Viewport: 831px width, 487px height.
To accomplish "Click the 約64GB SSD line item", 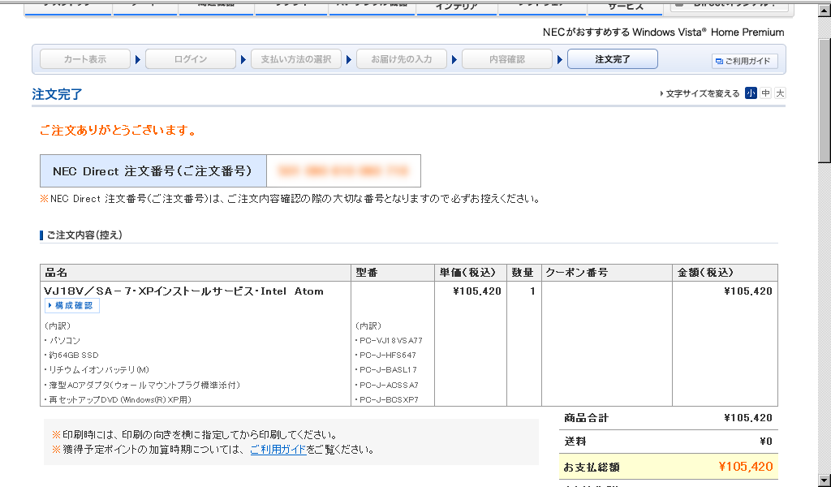I will pyautogui.click(x=71, y=355).
